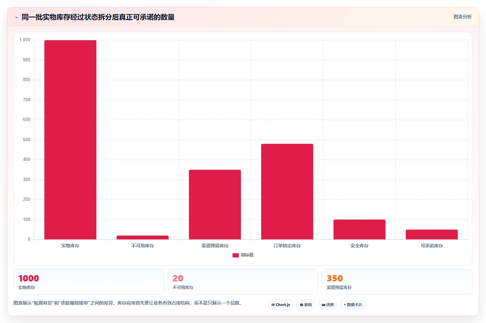Click the 900 y-axis tick label
This screenshot has height=323, width=486.
click(26, 60)
